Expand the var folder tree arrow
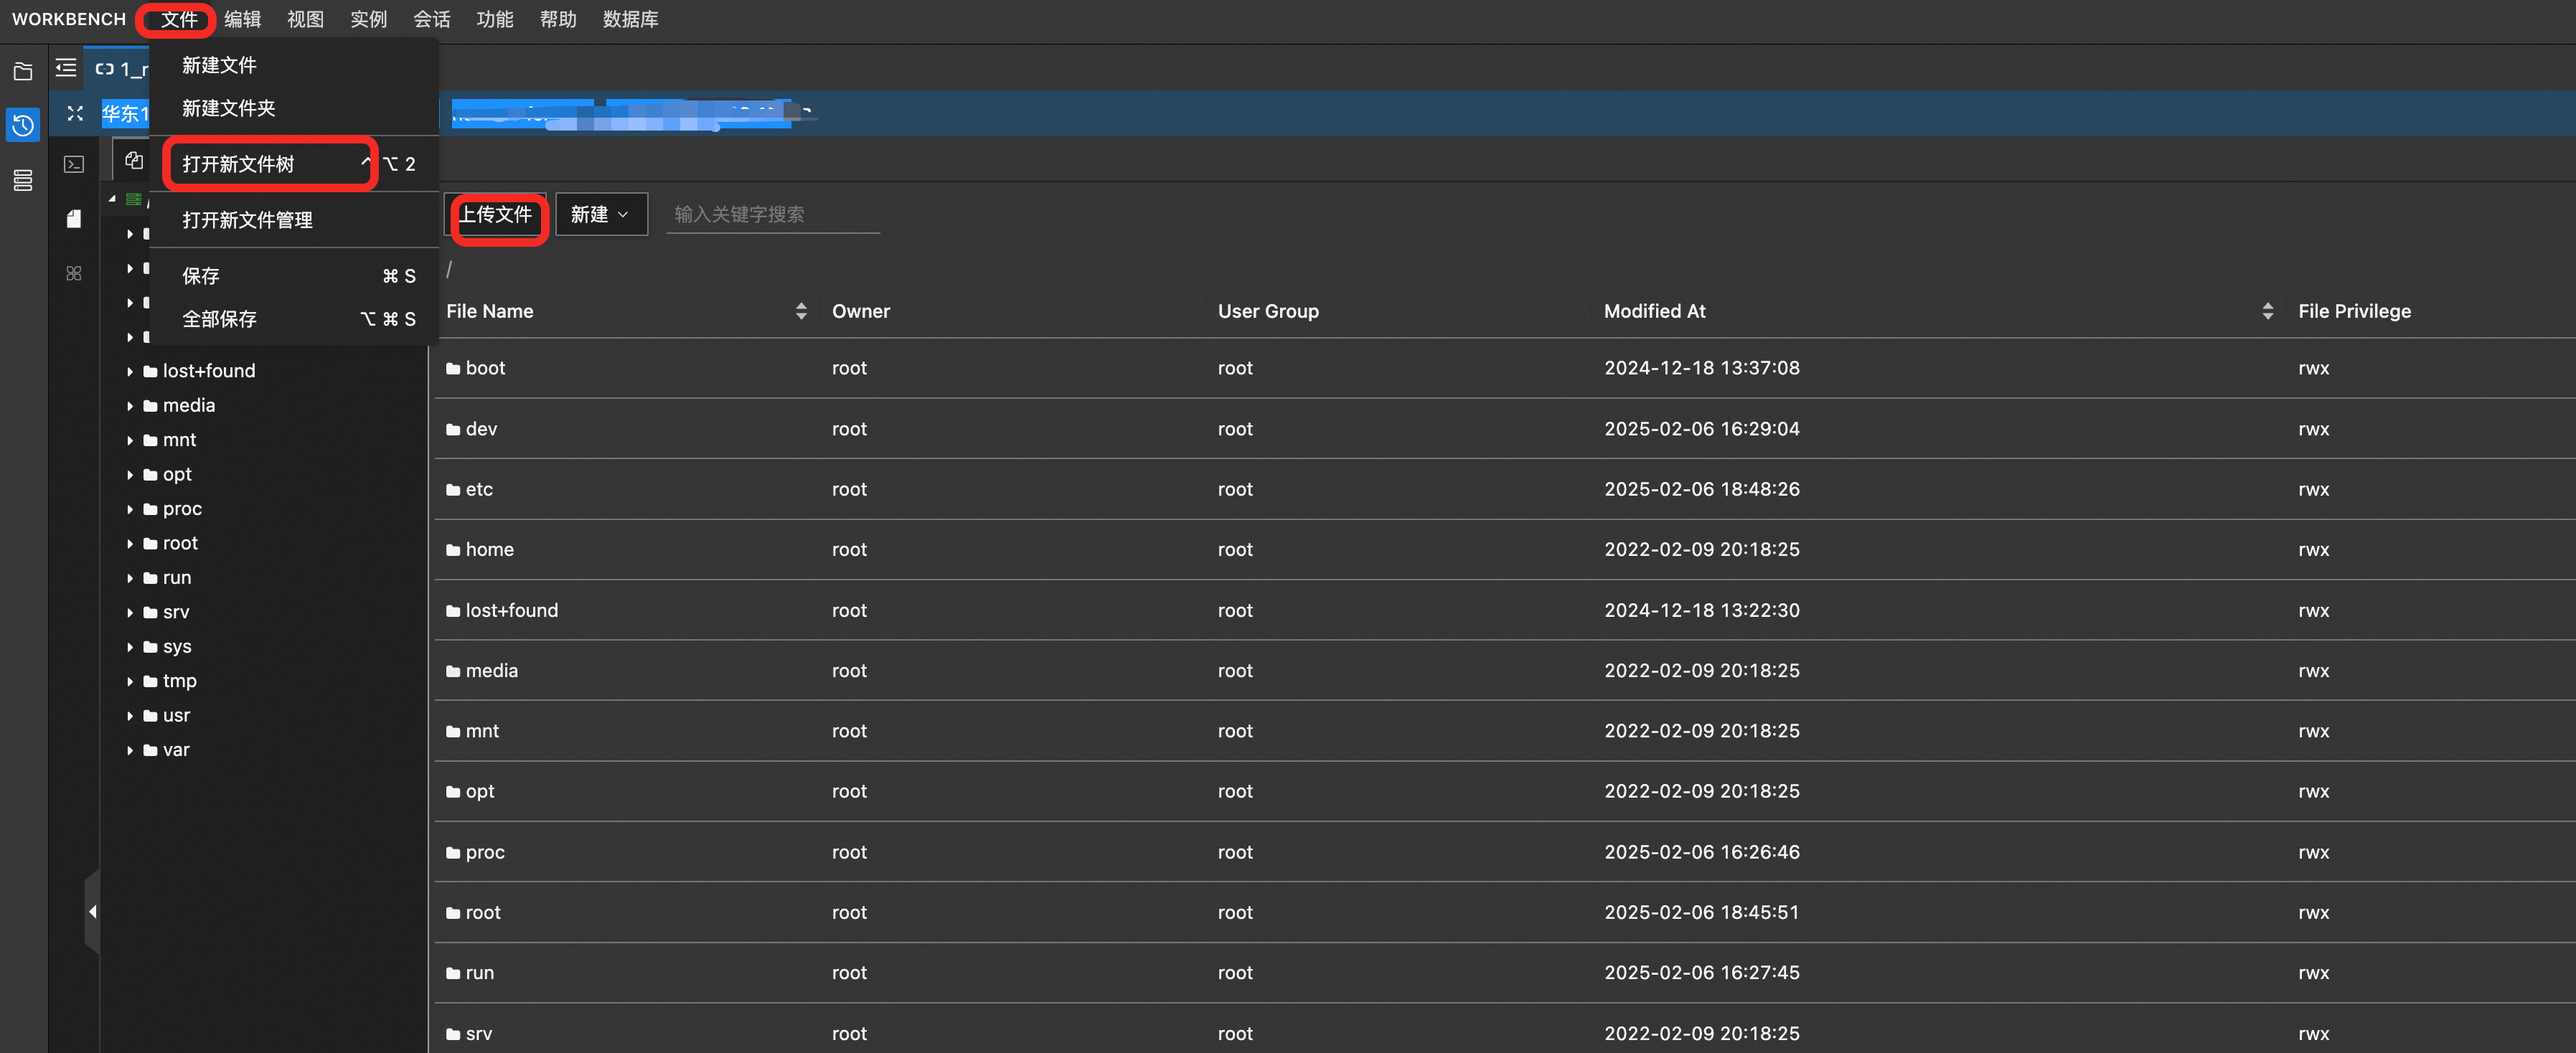Image resolution: width=2576 pixels, height=1053 pixels. [130, 750]
